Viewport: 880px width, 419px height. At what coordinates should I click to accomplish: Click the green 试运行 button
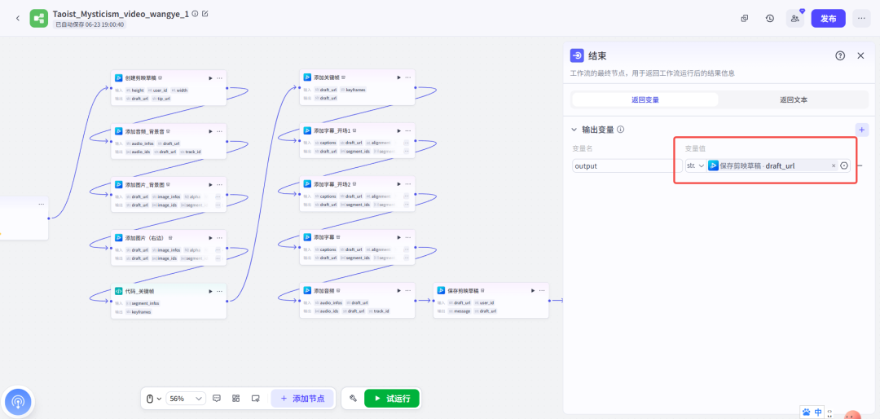pos(392,399)
